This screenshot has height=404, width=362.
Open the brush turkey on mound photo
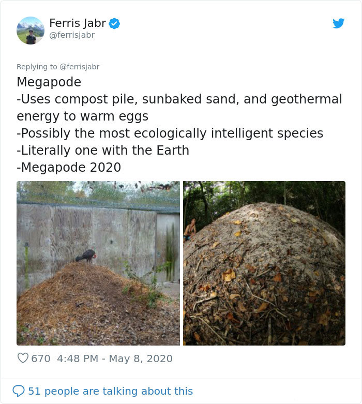(98, 263)
